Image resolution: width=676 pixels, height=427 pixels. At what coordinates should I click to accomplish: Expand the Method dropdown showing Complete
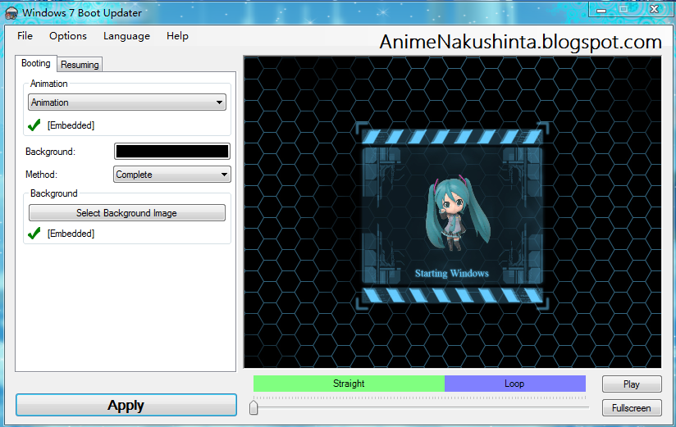pos(172,175)
